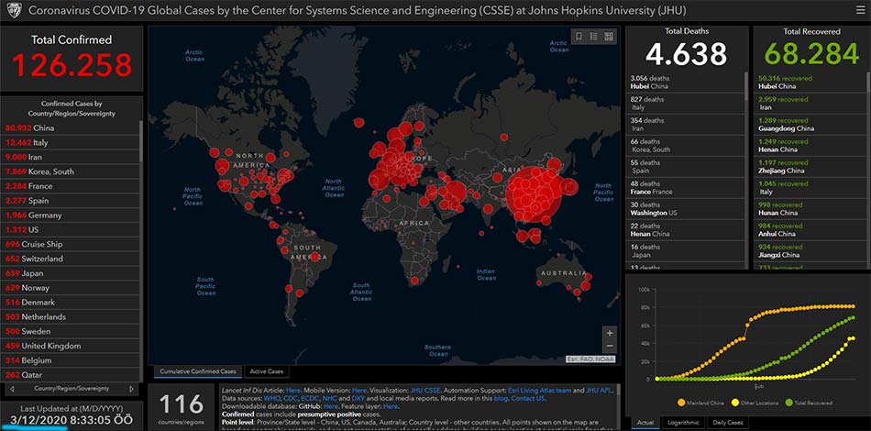Viewport: 871px width, 431px height.
Task: Select the '1.966 Germany' row
Action: 70,215
